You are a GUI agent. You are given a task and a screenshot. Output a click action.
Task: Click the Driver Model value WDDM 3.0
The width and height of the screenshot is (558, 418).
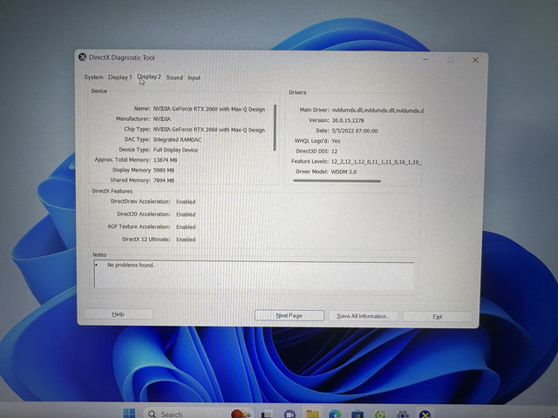click(344, 172)
